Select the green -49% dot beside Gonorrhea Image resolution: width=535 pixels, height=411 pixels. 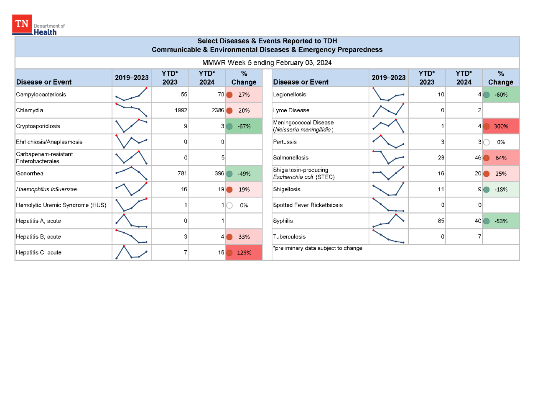coord(229,173)
